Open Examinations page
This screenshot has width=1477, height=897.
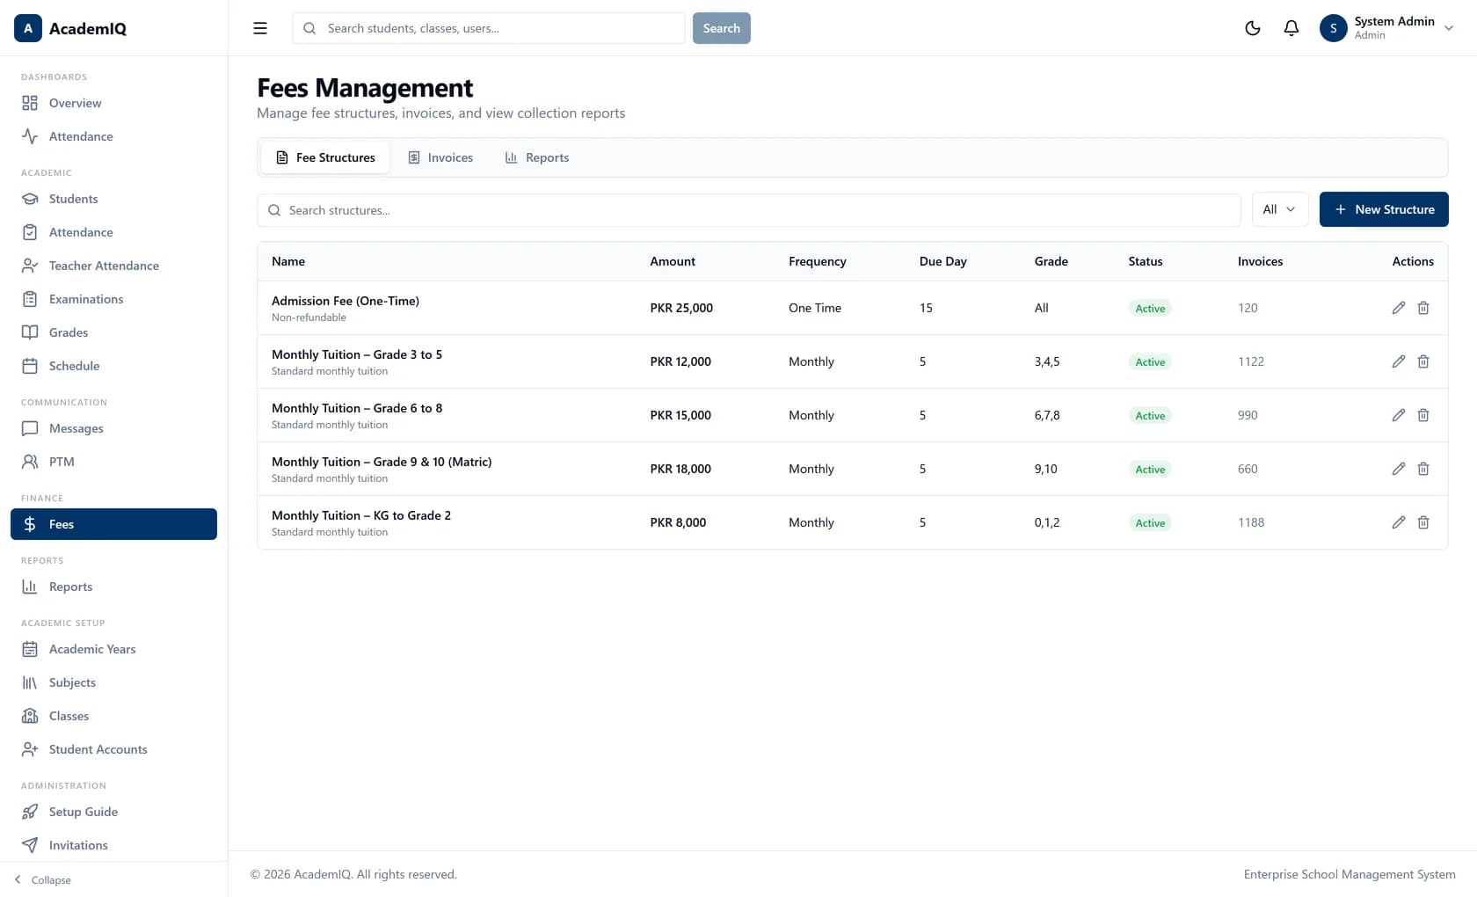click(113, 299)
